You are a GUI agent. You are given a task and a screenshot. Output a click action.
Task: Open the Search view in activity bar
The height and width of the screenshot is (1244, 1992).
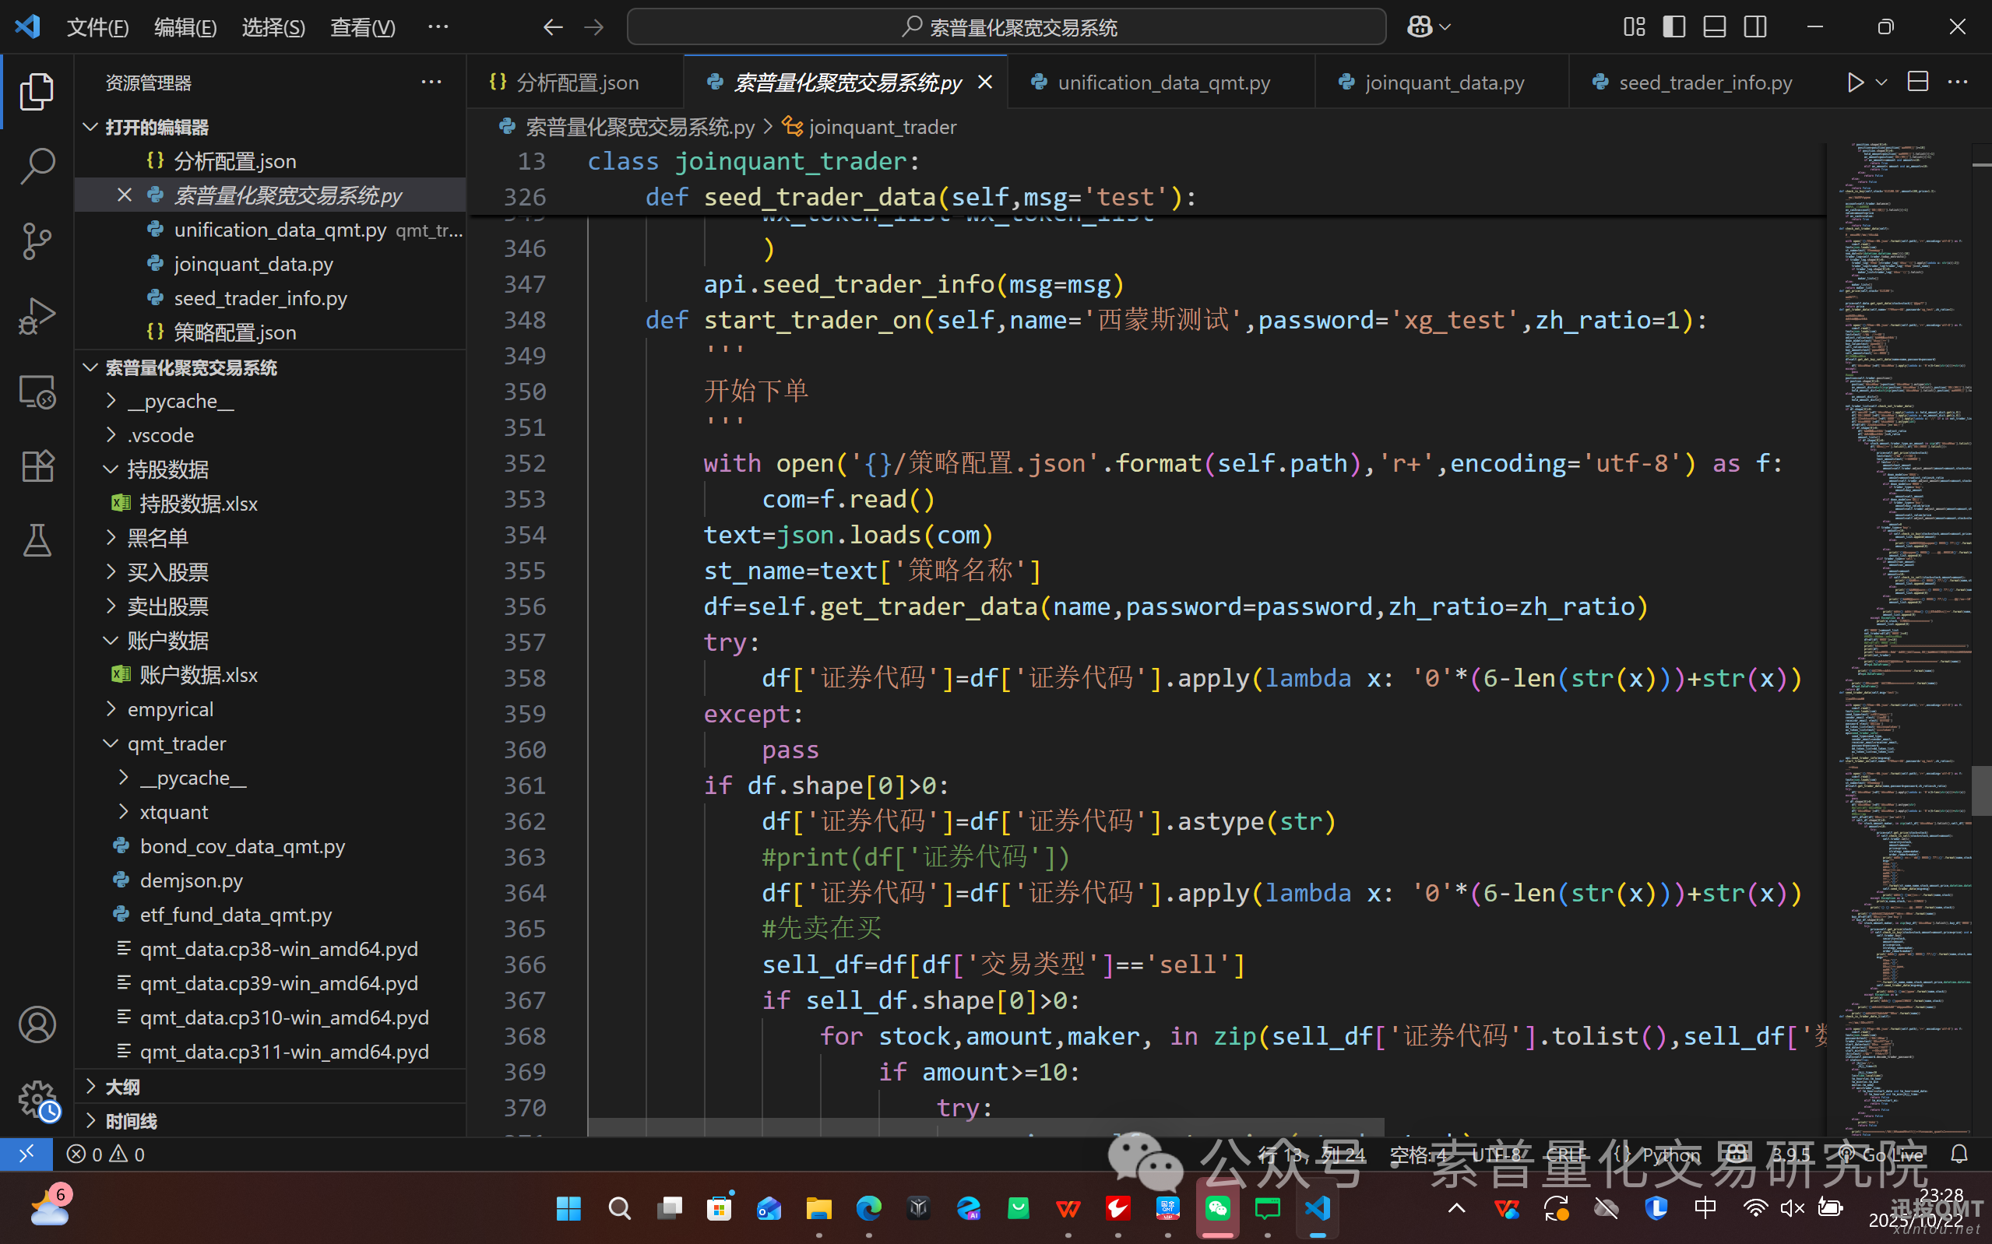(x=37, y=165)
